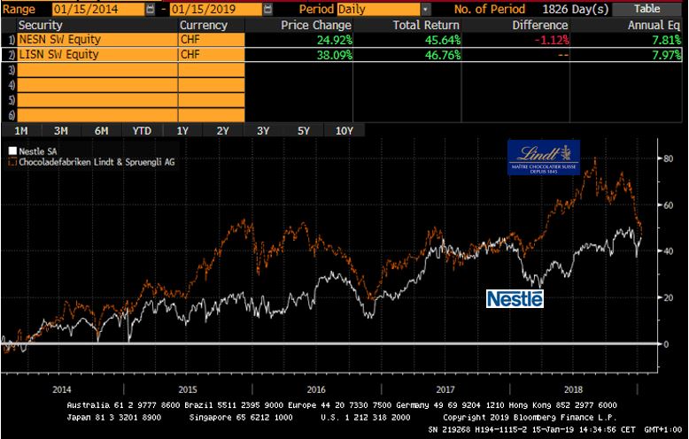Click the CHF currency field for LISN

pyautogui.click(x=212, y=55)
